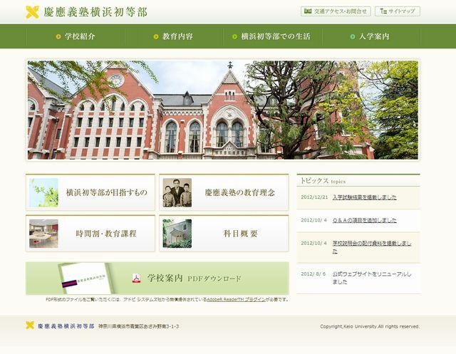Viewport: 456px width, 354px height.
Task: Open the 入学案内 menu
Action: [x=371, y=36]
